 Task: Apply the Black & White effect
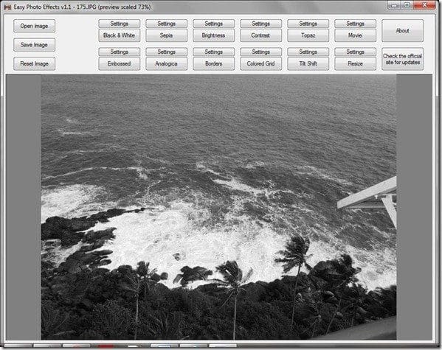click(120, 35)
